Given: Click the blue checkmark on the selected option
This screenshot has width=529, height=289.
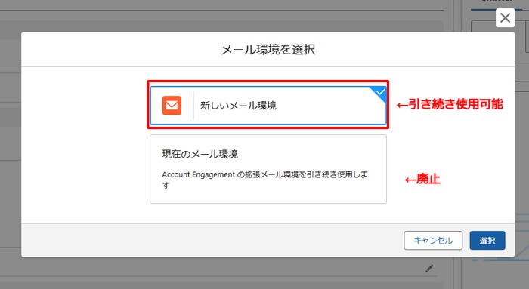Looking at the screenshot, I should pyautogui.click(x=380, y=91).
